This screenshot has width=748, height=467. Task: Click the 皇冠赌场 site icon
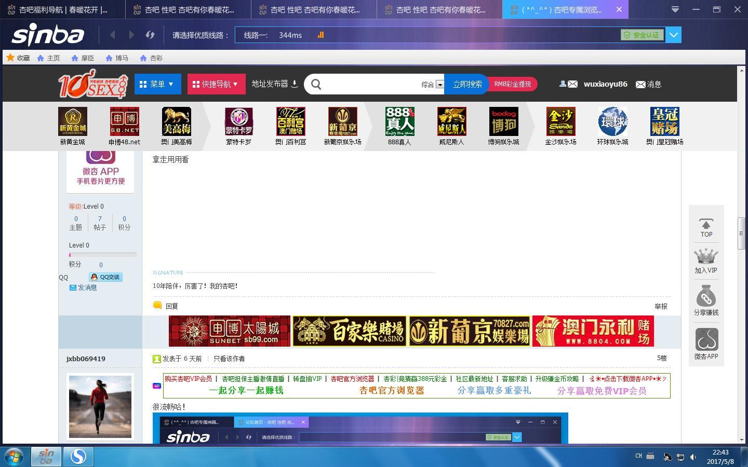click(665, 121)
